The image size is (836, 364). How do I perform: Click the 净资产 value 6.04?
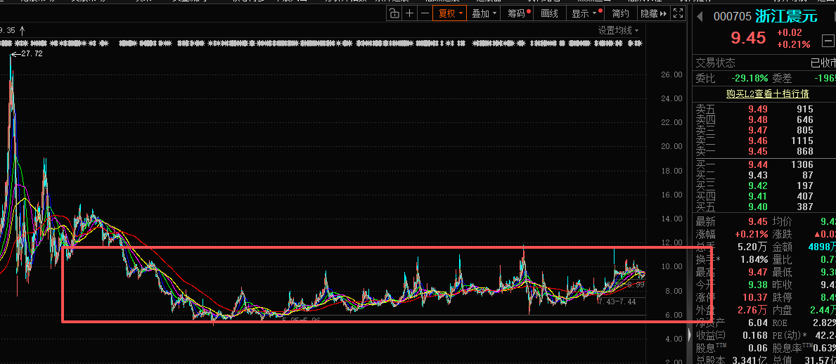758,323
